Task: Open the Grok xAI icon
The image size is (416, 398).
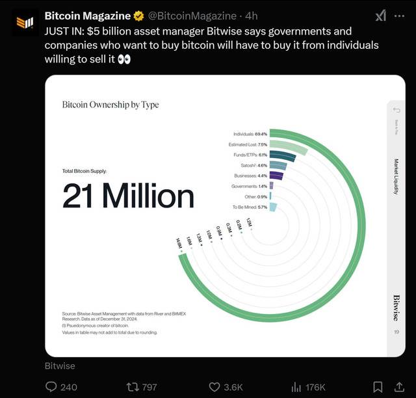Action: (x=381, y=16)
